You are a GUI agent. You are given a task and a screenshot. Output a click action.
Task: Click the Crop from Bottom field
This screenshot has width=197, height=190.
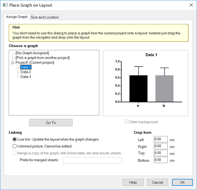(161, 160)
